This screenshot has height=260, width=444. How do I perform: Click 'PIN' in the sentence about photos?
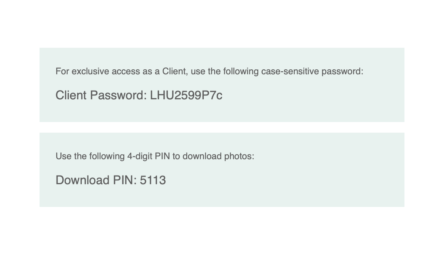tap(162, 156)
